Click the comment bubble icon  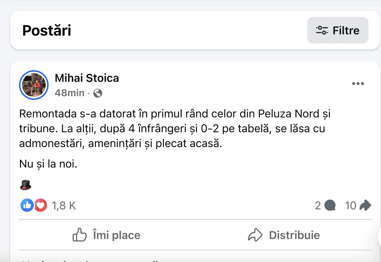click(330, 205)
